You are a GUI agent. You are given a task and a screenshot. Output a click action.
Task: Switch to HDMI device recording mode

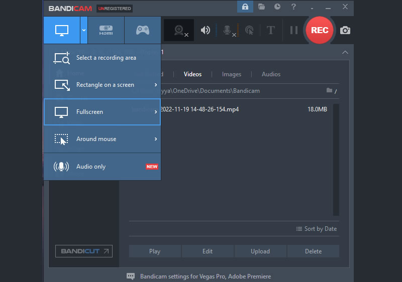[x=106, y=30]
